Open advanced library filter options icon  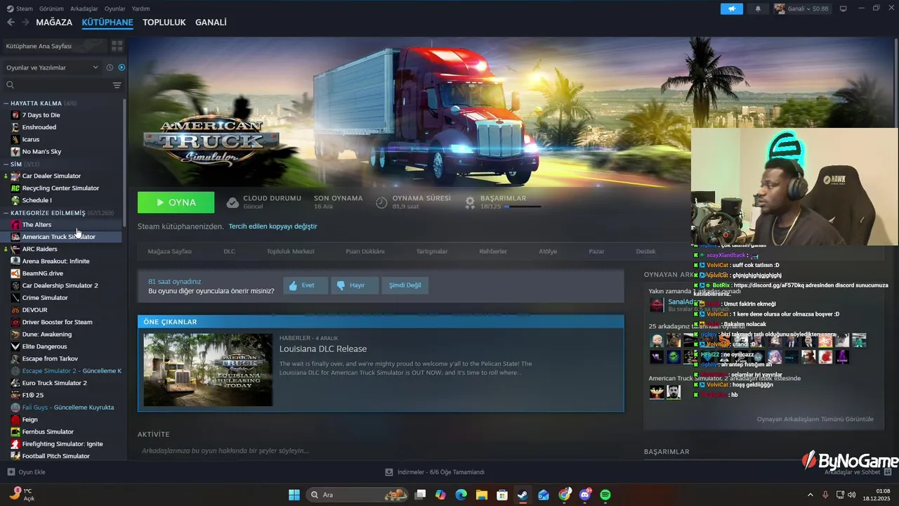click(117, 85)
